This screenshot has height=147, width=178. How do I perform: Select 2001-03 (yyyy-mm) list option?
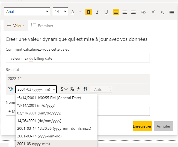coord(57,144)
